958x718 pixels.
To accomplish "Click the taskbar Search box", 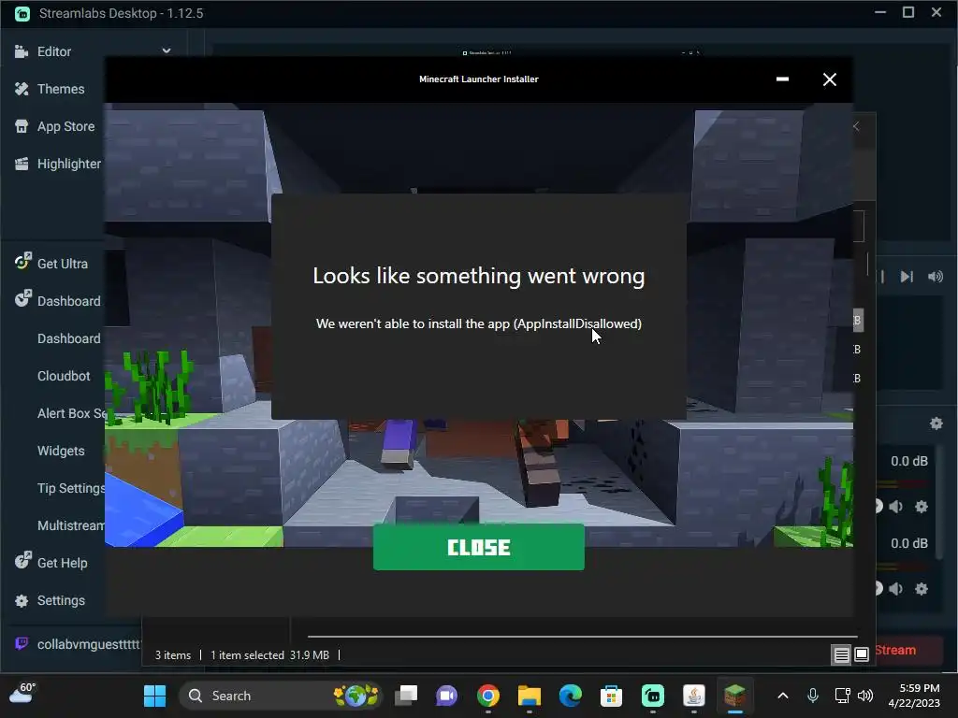I will click(281, 696).
